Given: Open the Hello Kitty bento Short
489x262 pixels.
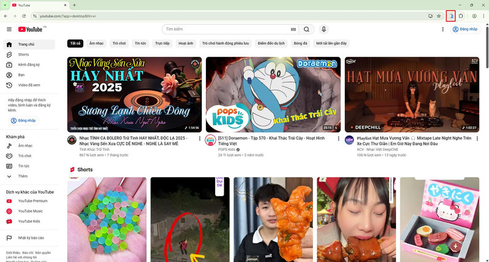Looking at the screenshot, I should (x=439, y=219).
